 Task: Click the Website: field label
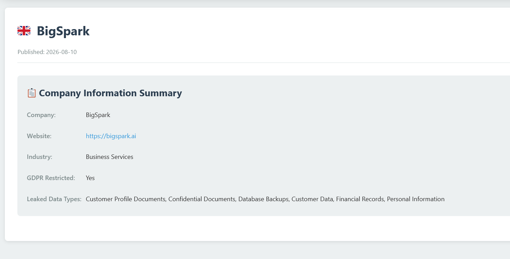[39, 136]
